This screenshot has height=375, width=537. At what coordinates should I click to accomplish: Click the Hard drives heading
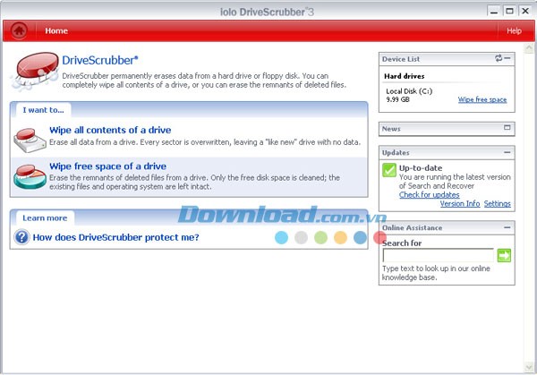pyautogui.click(x=405, y=76)
